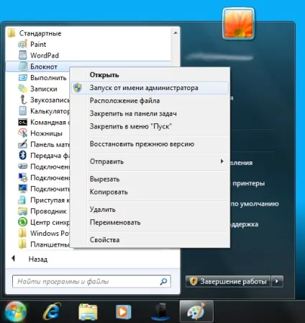305x323 pixels.
Task: Click the program list scroll up arrow
Action: (x=176, y=32)
